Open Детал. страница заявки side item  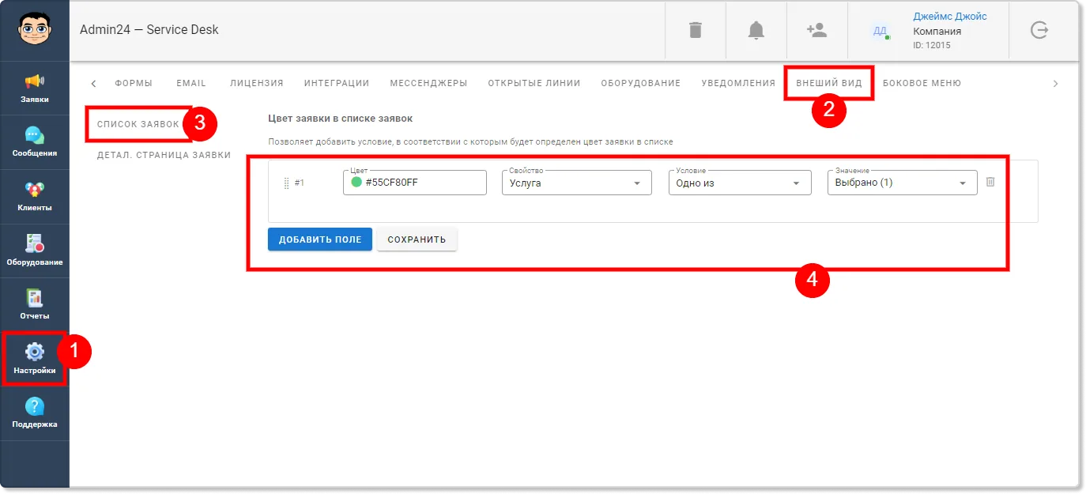pos(164,155)
